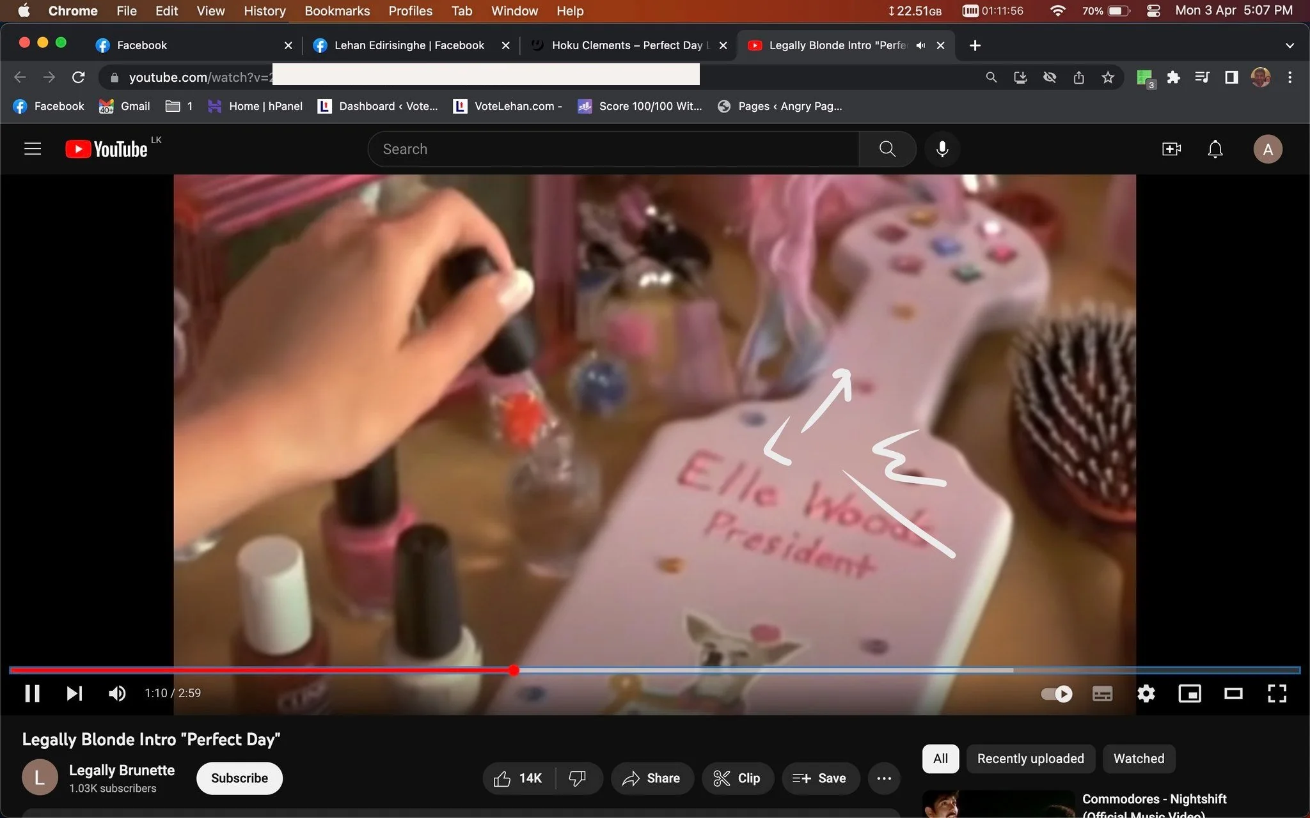
Task: Toggle subtitles/closed captions
Action: point(1102,694)
